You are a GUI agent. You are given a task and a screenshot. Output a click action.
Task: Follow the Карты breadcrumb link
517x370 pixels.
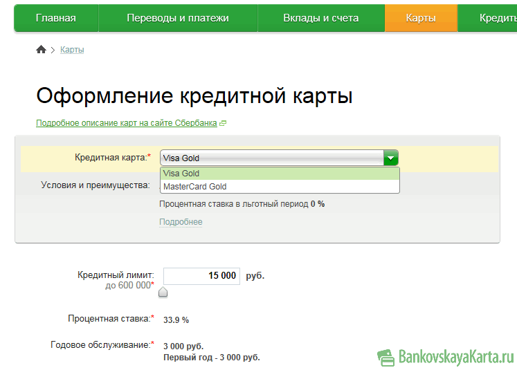pos(72,50)
